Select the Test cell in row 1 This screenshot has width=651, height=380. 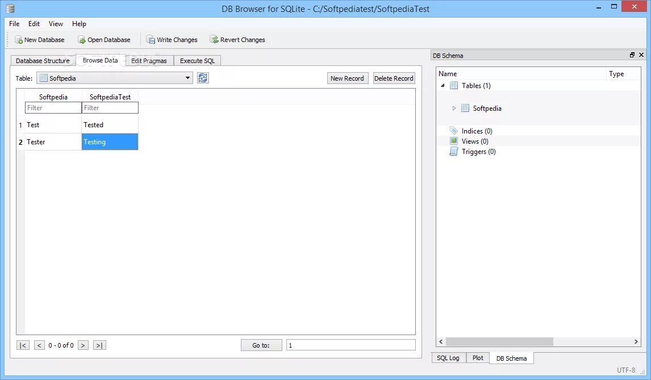tap(53, 125)
